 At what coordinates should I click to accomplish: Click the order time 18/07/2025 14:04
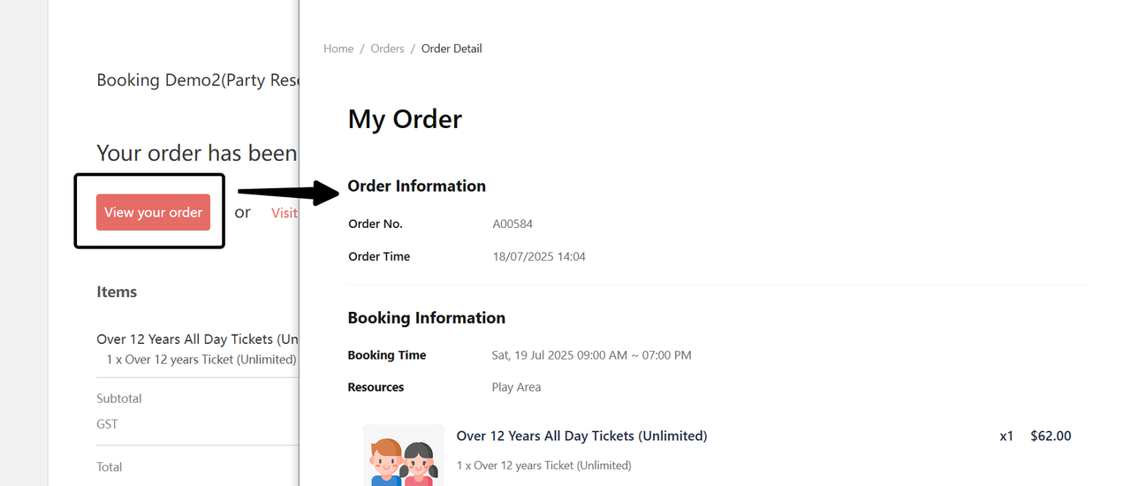pyautogui.click(x=539, y=257)
